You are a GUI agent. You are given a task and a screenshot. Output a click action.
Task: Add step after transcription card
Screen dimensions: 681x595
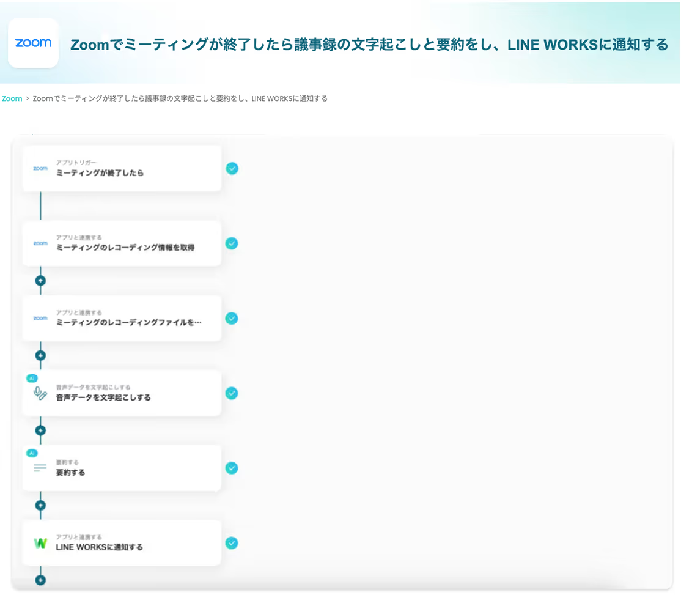tap(40, 431)
